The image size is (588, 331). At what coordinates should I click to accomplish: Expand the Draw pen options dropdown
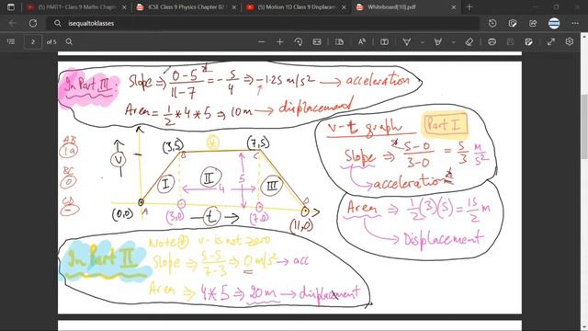[423, 42]
